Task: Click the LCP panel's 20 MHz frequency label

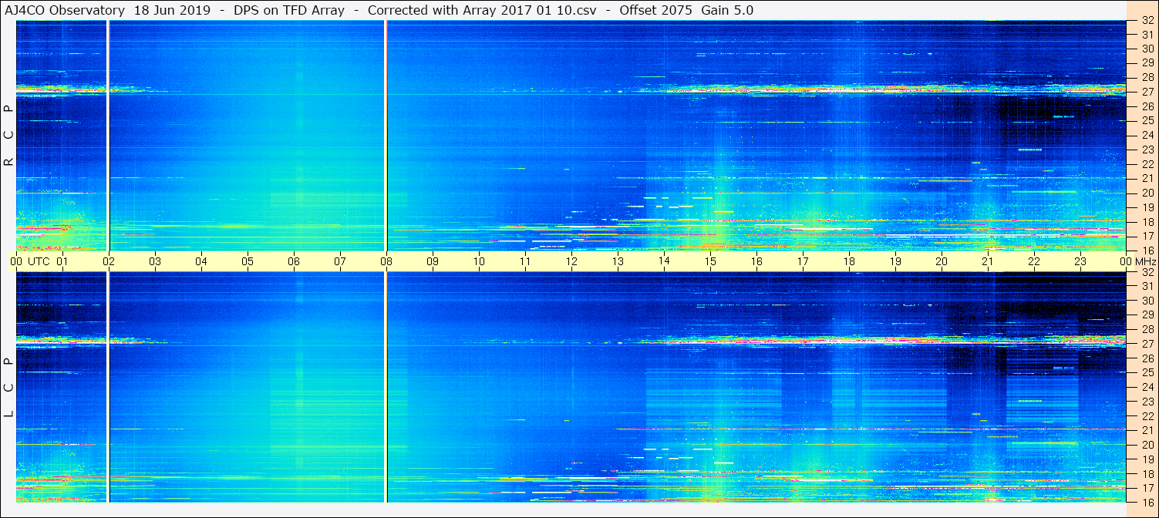Action: tap(1147, 444)
